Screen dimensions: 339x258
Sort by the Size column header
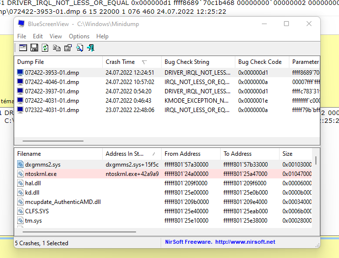pos(296,154)
